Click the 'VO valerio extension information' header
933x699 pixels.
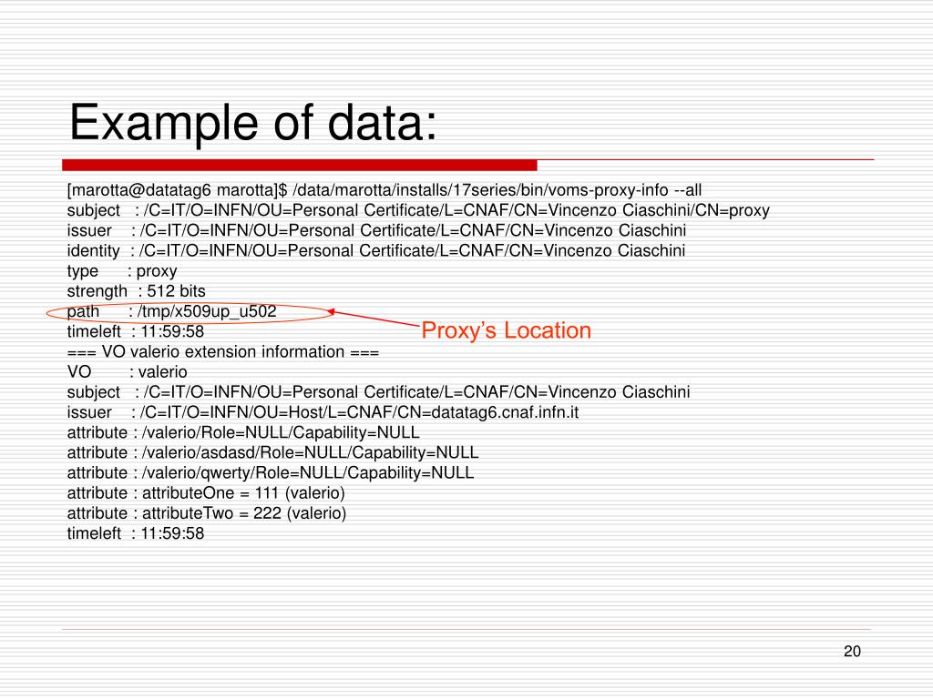pos(223,352)
